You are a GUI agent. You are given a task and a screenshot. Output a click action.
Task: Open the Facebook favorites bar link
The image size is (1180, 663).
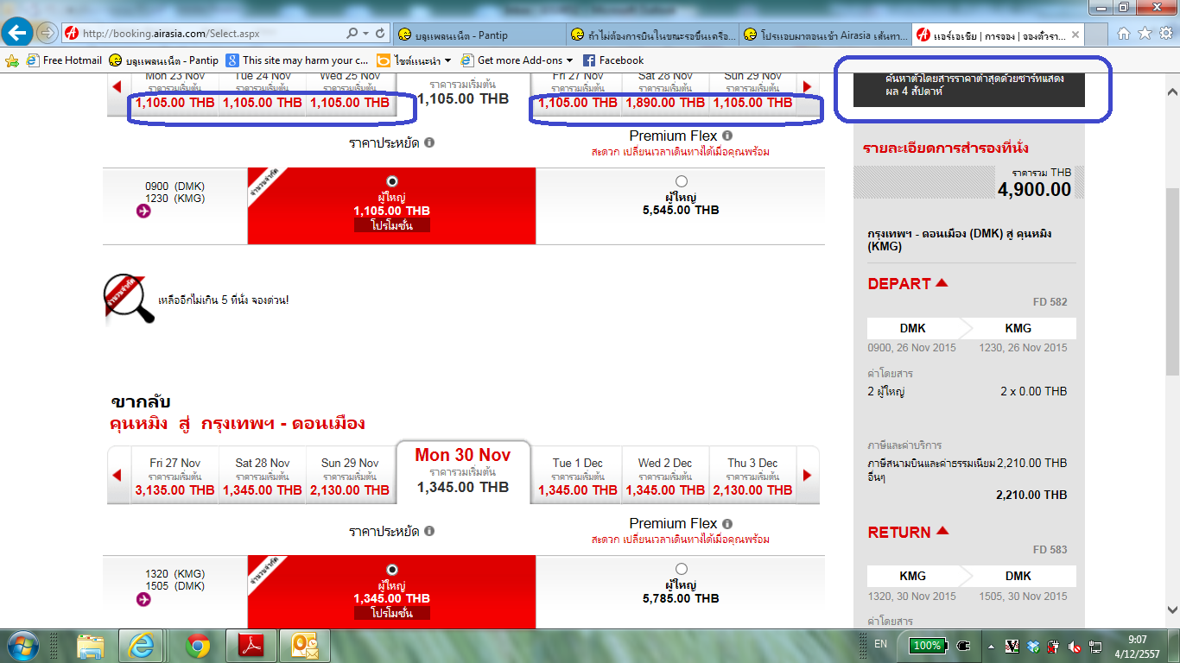[613, 60]
